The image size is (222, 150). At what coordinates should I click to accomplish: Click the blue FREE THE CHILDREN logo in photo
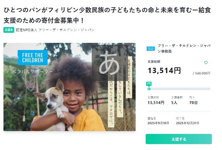point(32,57)
